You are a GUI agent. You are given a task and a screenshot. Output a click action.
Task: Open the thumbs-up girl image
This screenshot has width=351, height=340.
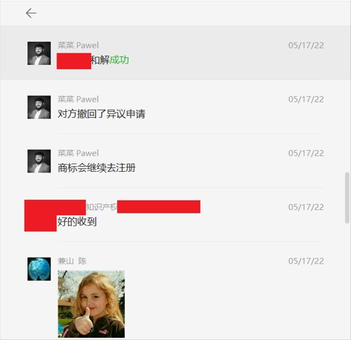[x=91, y=304]
